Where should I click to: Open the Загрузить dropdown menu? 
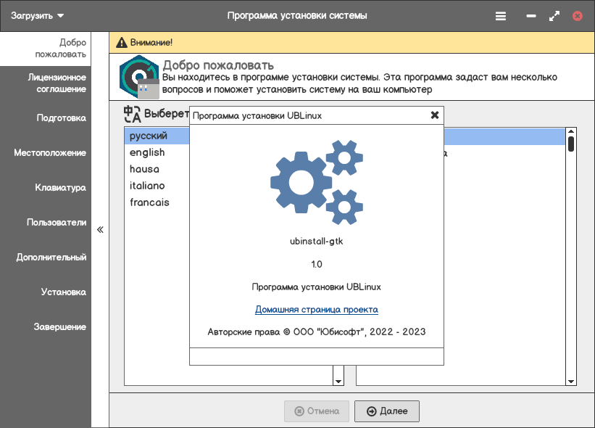[37, 16]
